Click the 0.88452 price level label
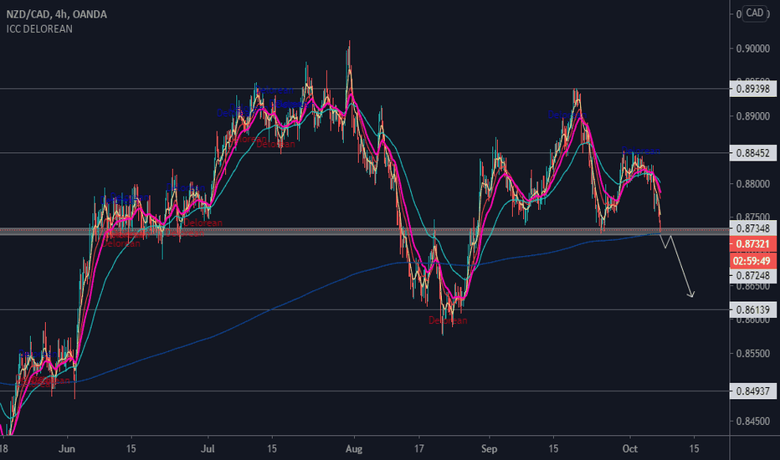The image size is (780, 460). [x=752, y=153]
